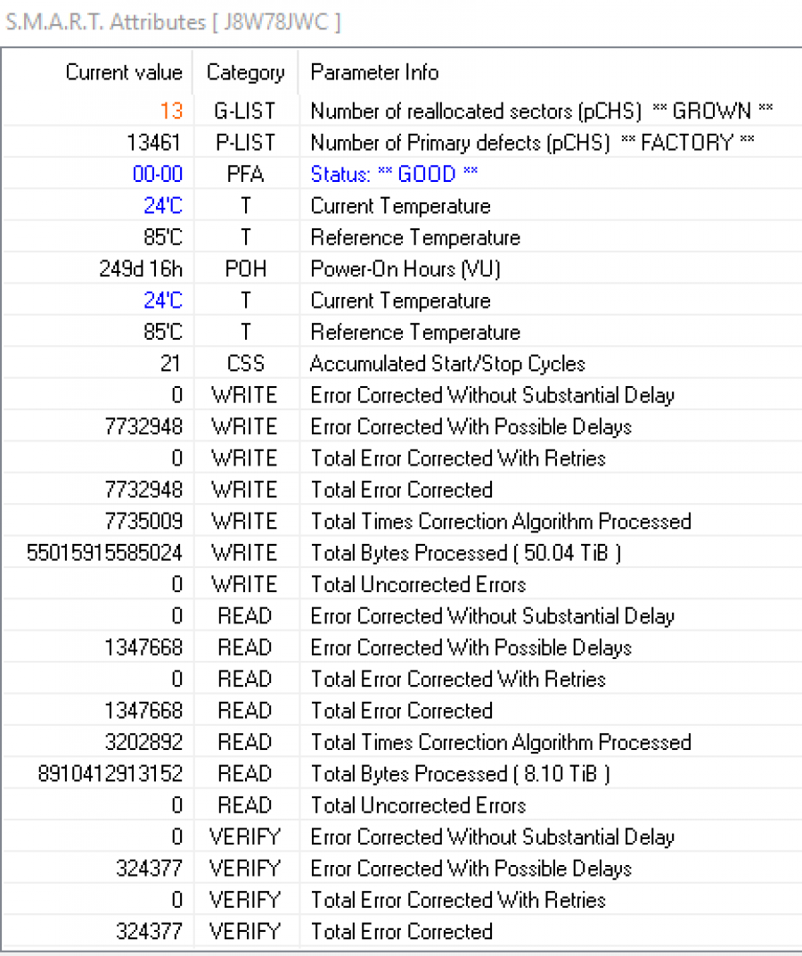Image resolution: width=802 pixels, height=956 pixels.
Task: Select the WRITE Total Uncorrected Errors row
Action: [x=418, y=585]
